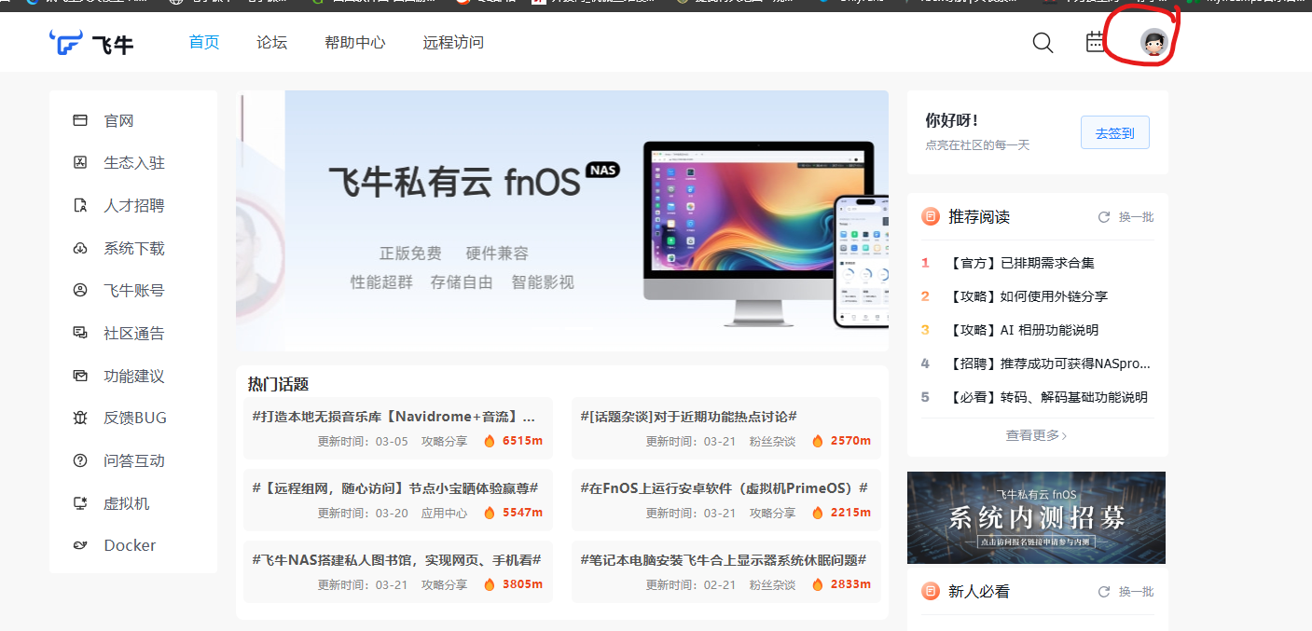The image size is (1312, 631).
Task: Click the 应用中心 tag
Action: click(x=444, y=513)
